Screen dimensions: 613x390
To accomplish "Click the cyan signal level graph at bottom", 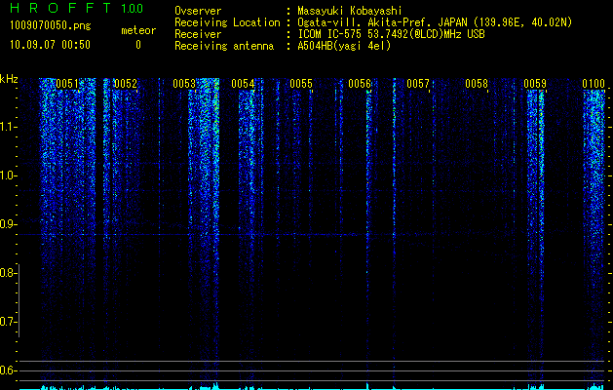I will point(312,387).
